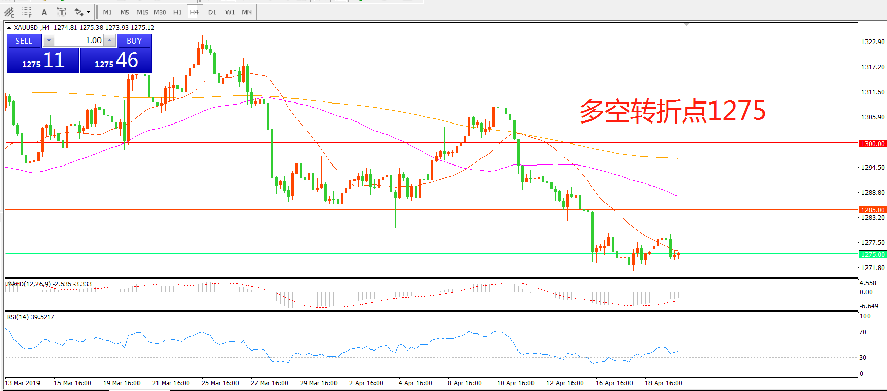The height and width of the screenshot is (391, 887).
Task: Click the green 1275.00 price level label
Action: click(x=872, y=255)
